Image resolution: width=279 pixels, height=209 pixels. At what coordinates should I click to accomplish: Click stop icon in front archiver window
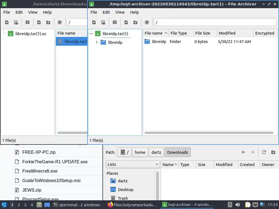click(147, 22)
